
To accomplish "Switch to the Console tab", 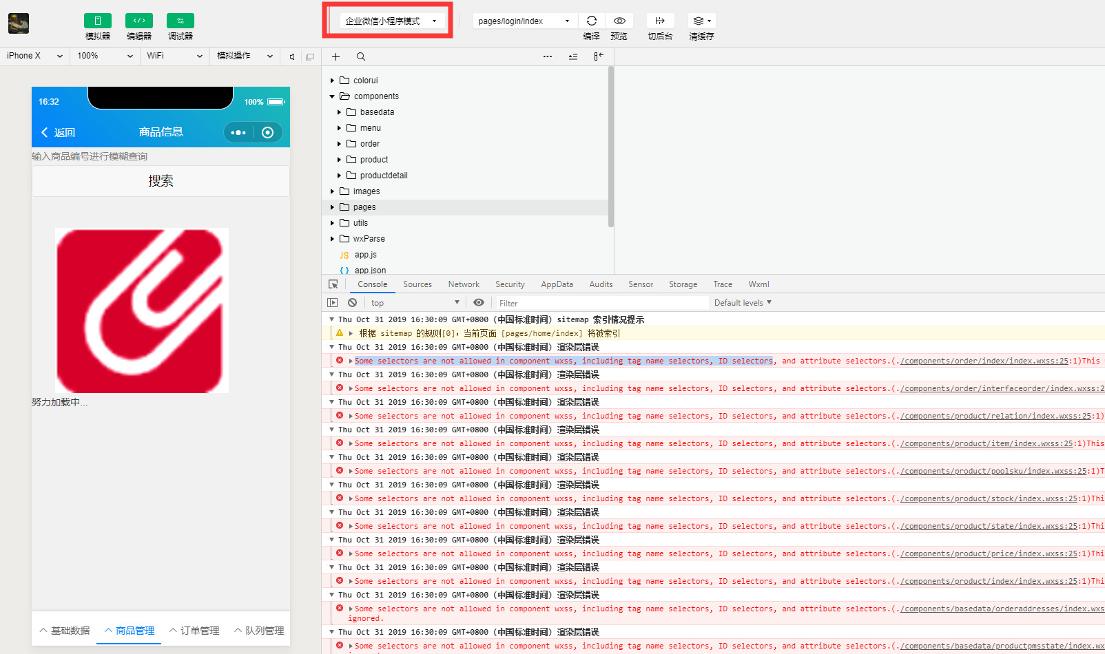I will (372, 284).
